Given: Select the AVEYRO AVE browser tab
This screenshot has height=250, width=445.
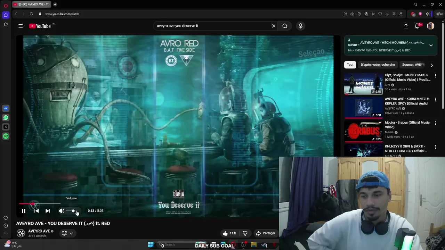Looking at the screenshot, I should [31, 4].
